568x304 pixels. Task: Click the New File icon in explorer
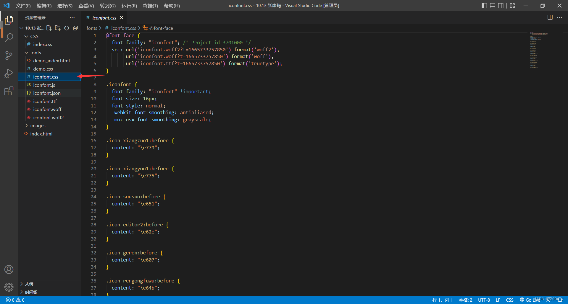pos(49,28)
